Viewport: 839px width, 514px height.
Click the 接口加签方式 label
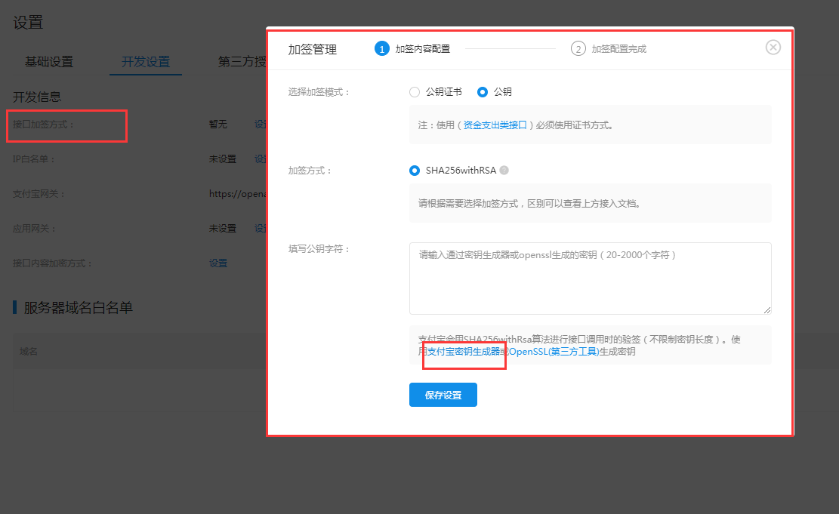click(43, 124)
